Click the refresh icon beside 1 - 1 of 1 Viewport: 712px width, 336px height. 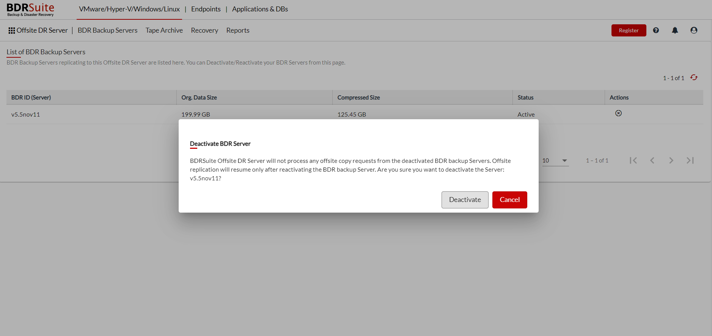pyautogui.click(x=694, y=77)
